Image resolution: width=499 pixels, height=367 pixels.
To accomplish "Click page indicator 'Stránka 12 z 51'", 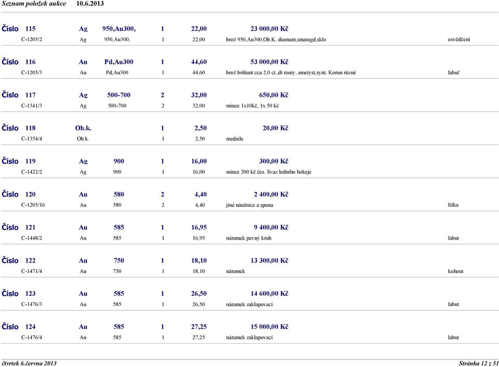I will (x=478, y=363).
